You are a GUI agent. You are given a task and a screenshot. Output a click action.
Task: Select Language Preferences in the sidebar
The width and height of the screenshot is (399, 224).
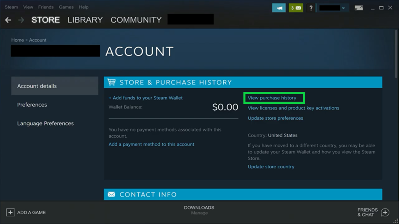45,123
